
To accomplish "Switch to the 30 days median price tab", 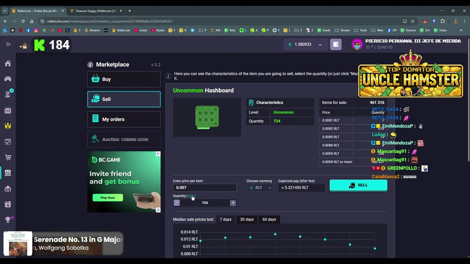I will pos(247,219).
